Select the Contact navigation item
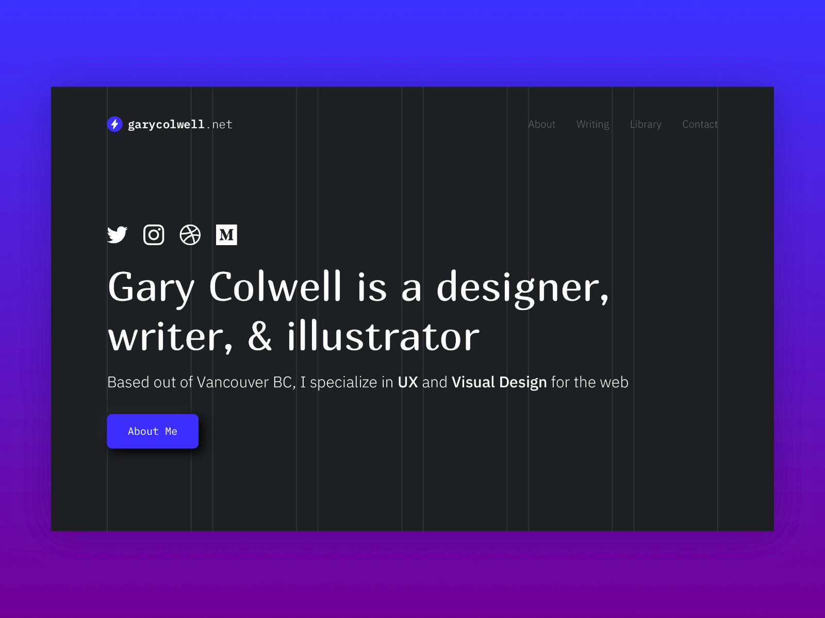Viewport: 825px width, 618px height. [700, 124]
